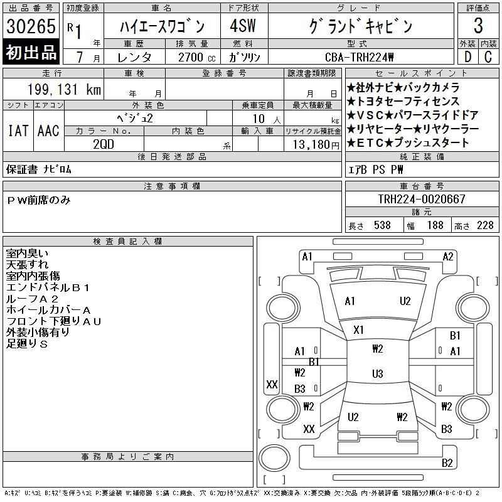502x502 pixels.
Task: Select the 事務局よりご案内 header
Action: (128, 457)
